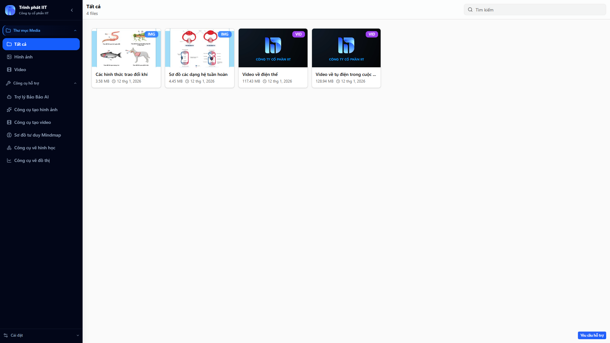
Task: Click the Trình phát IIT logo icon
Action: [10, 10]
